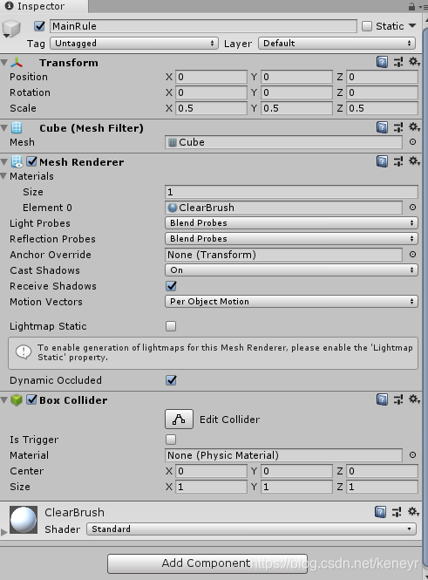
Task: Disable the Mesh Renderer component checkbox
Action: pyautogui.click(x=32, y=161)
